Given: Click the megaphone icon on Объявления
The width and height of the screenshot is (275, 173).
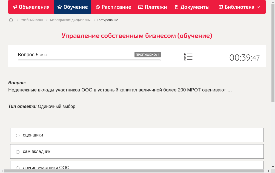Looking at the screenshot, I should [15, 7].
